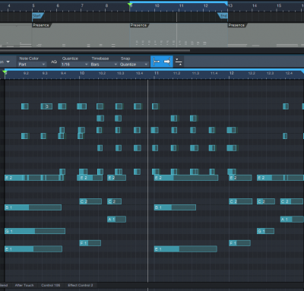This screenshot has height=291, width=304.
Task: Select the Presence event starting at bar 5
Action: point(81,35)
